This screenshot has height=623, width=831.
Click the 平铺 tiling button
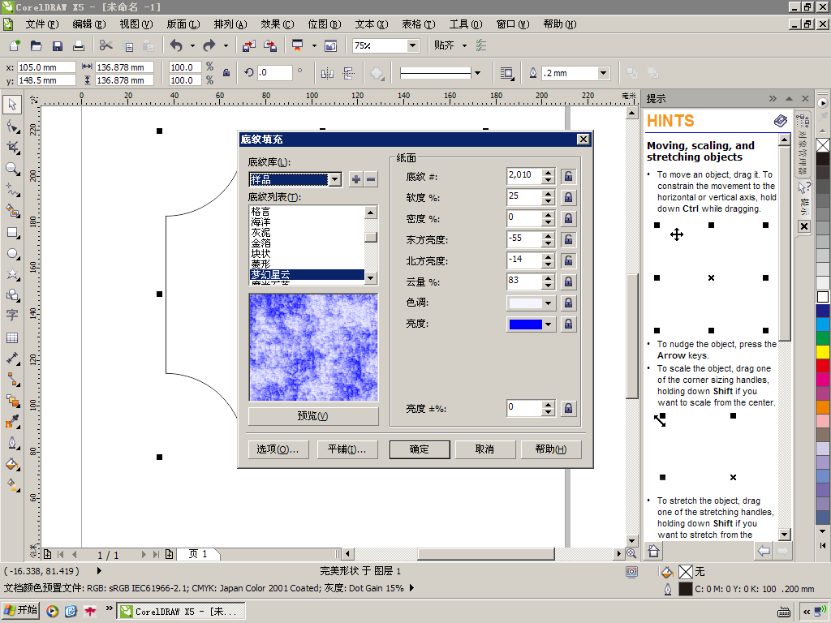coord(347,449)
